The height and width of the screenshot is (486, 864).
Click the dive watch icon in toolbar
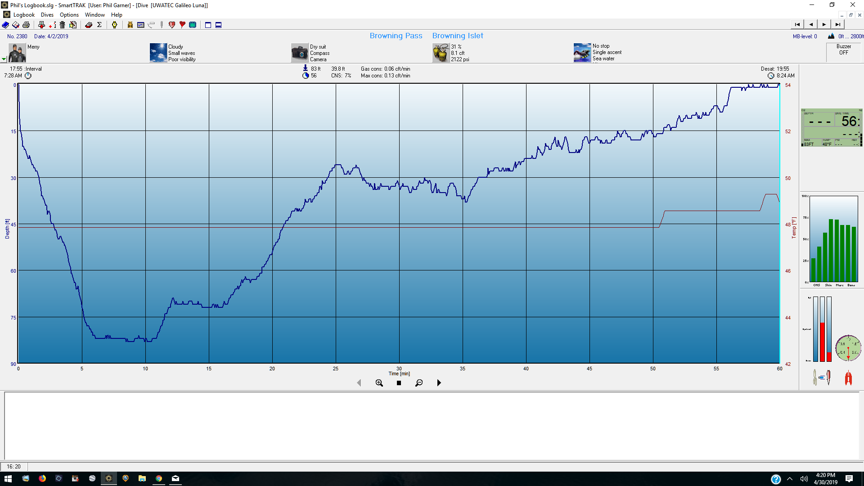coord(114,25)
